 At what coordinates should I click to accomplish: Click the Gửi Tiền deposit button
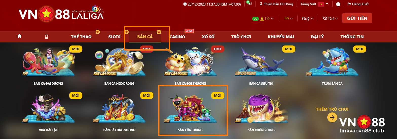[x=357, y=18]
